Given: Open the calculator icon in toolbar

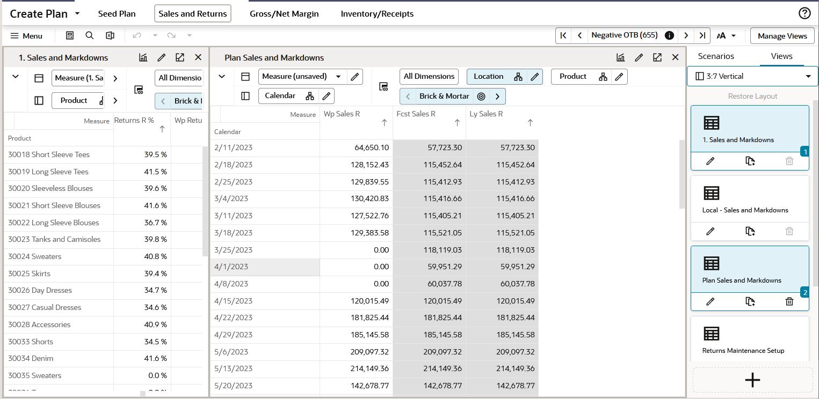Looking at the screenshot, I should [x=70, y=35].
